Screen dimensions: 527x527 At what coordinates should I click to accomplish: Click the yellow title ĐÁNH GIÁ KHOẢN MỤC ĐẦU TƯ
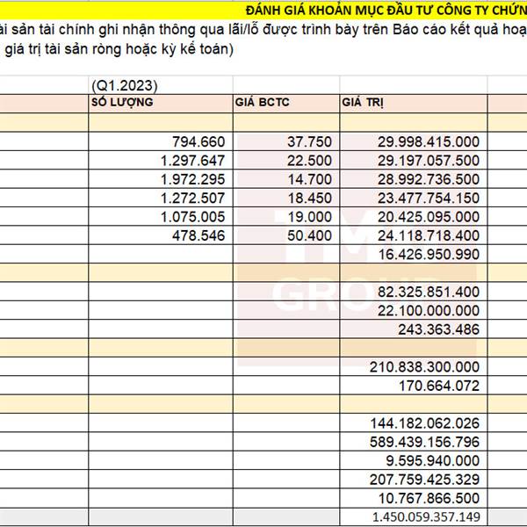click(x=386, y=11)
